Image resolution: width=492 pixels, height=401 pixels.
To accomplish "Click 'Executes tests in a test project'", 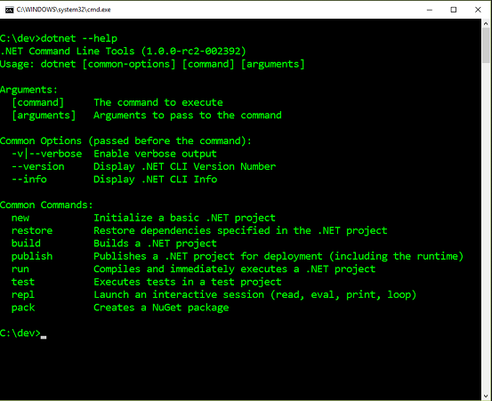I will (188, 282).
